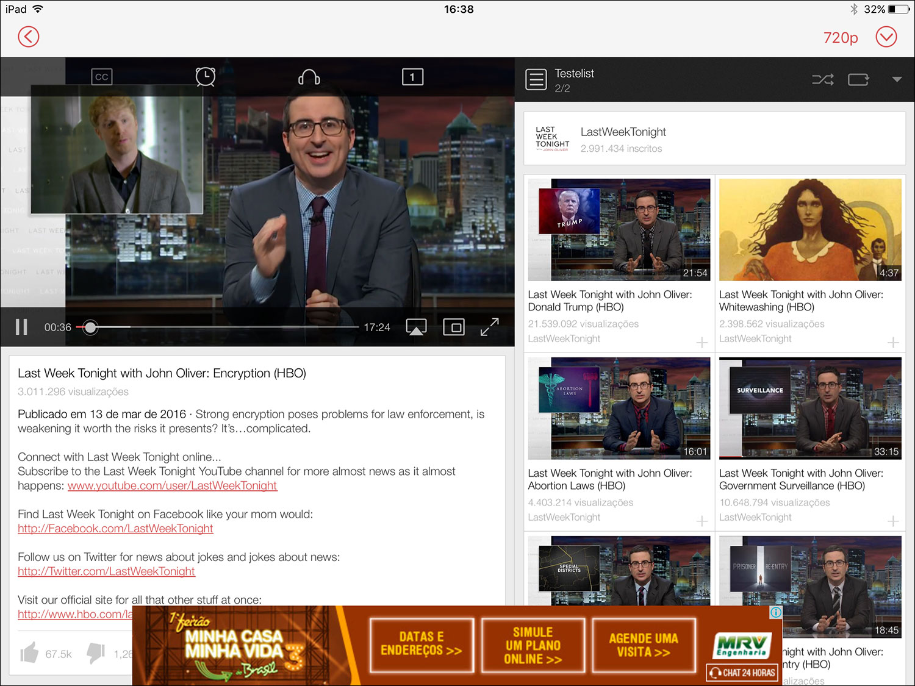Click the Government Surveillance (HBO) video title
The width and height of the screenshot is (915, 686).
801,479
